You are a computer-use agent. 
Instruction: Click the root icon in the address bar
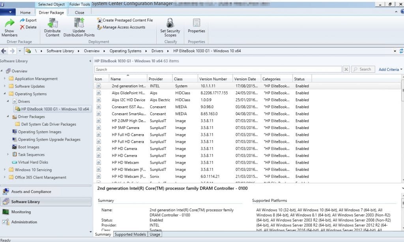pyautogui.click(x=28, y=51)
